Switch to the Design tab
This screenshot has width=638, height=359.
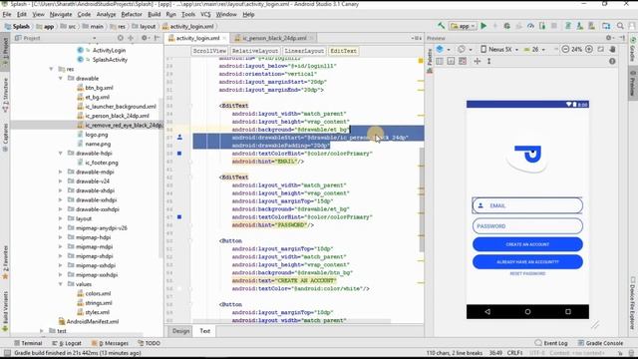tap(180, 331)
